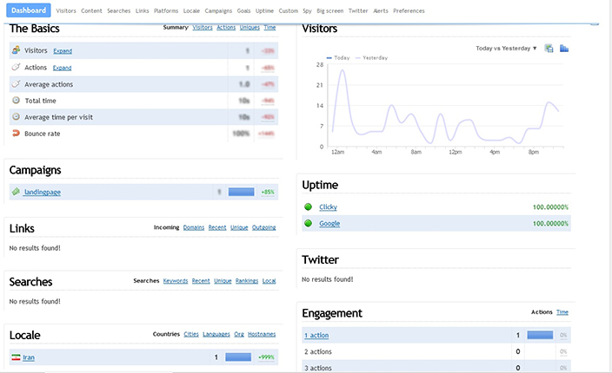This screenshot has height=373, width=612.
Task: Click the Visitors people icon in The Basics
Action: click(17, 51)
